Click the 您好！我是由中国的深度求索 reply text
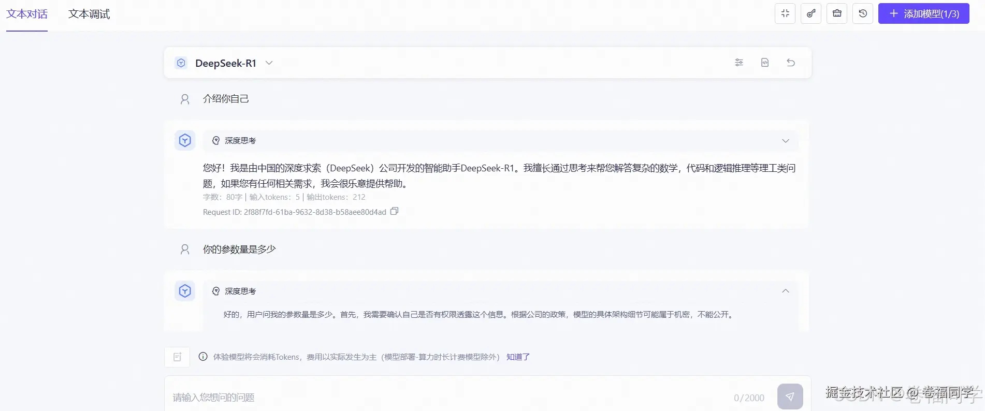Screen dimensions: 985x411 [x=499, y=175]
